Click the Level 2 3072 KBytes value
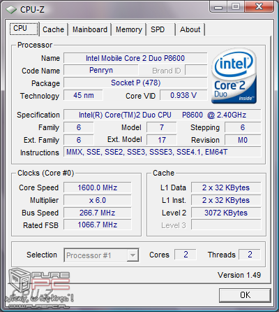The image size is (279, 312). point(226,213)
